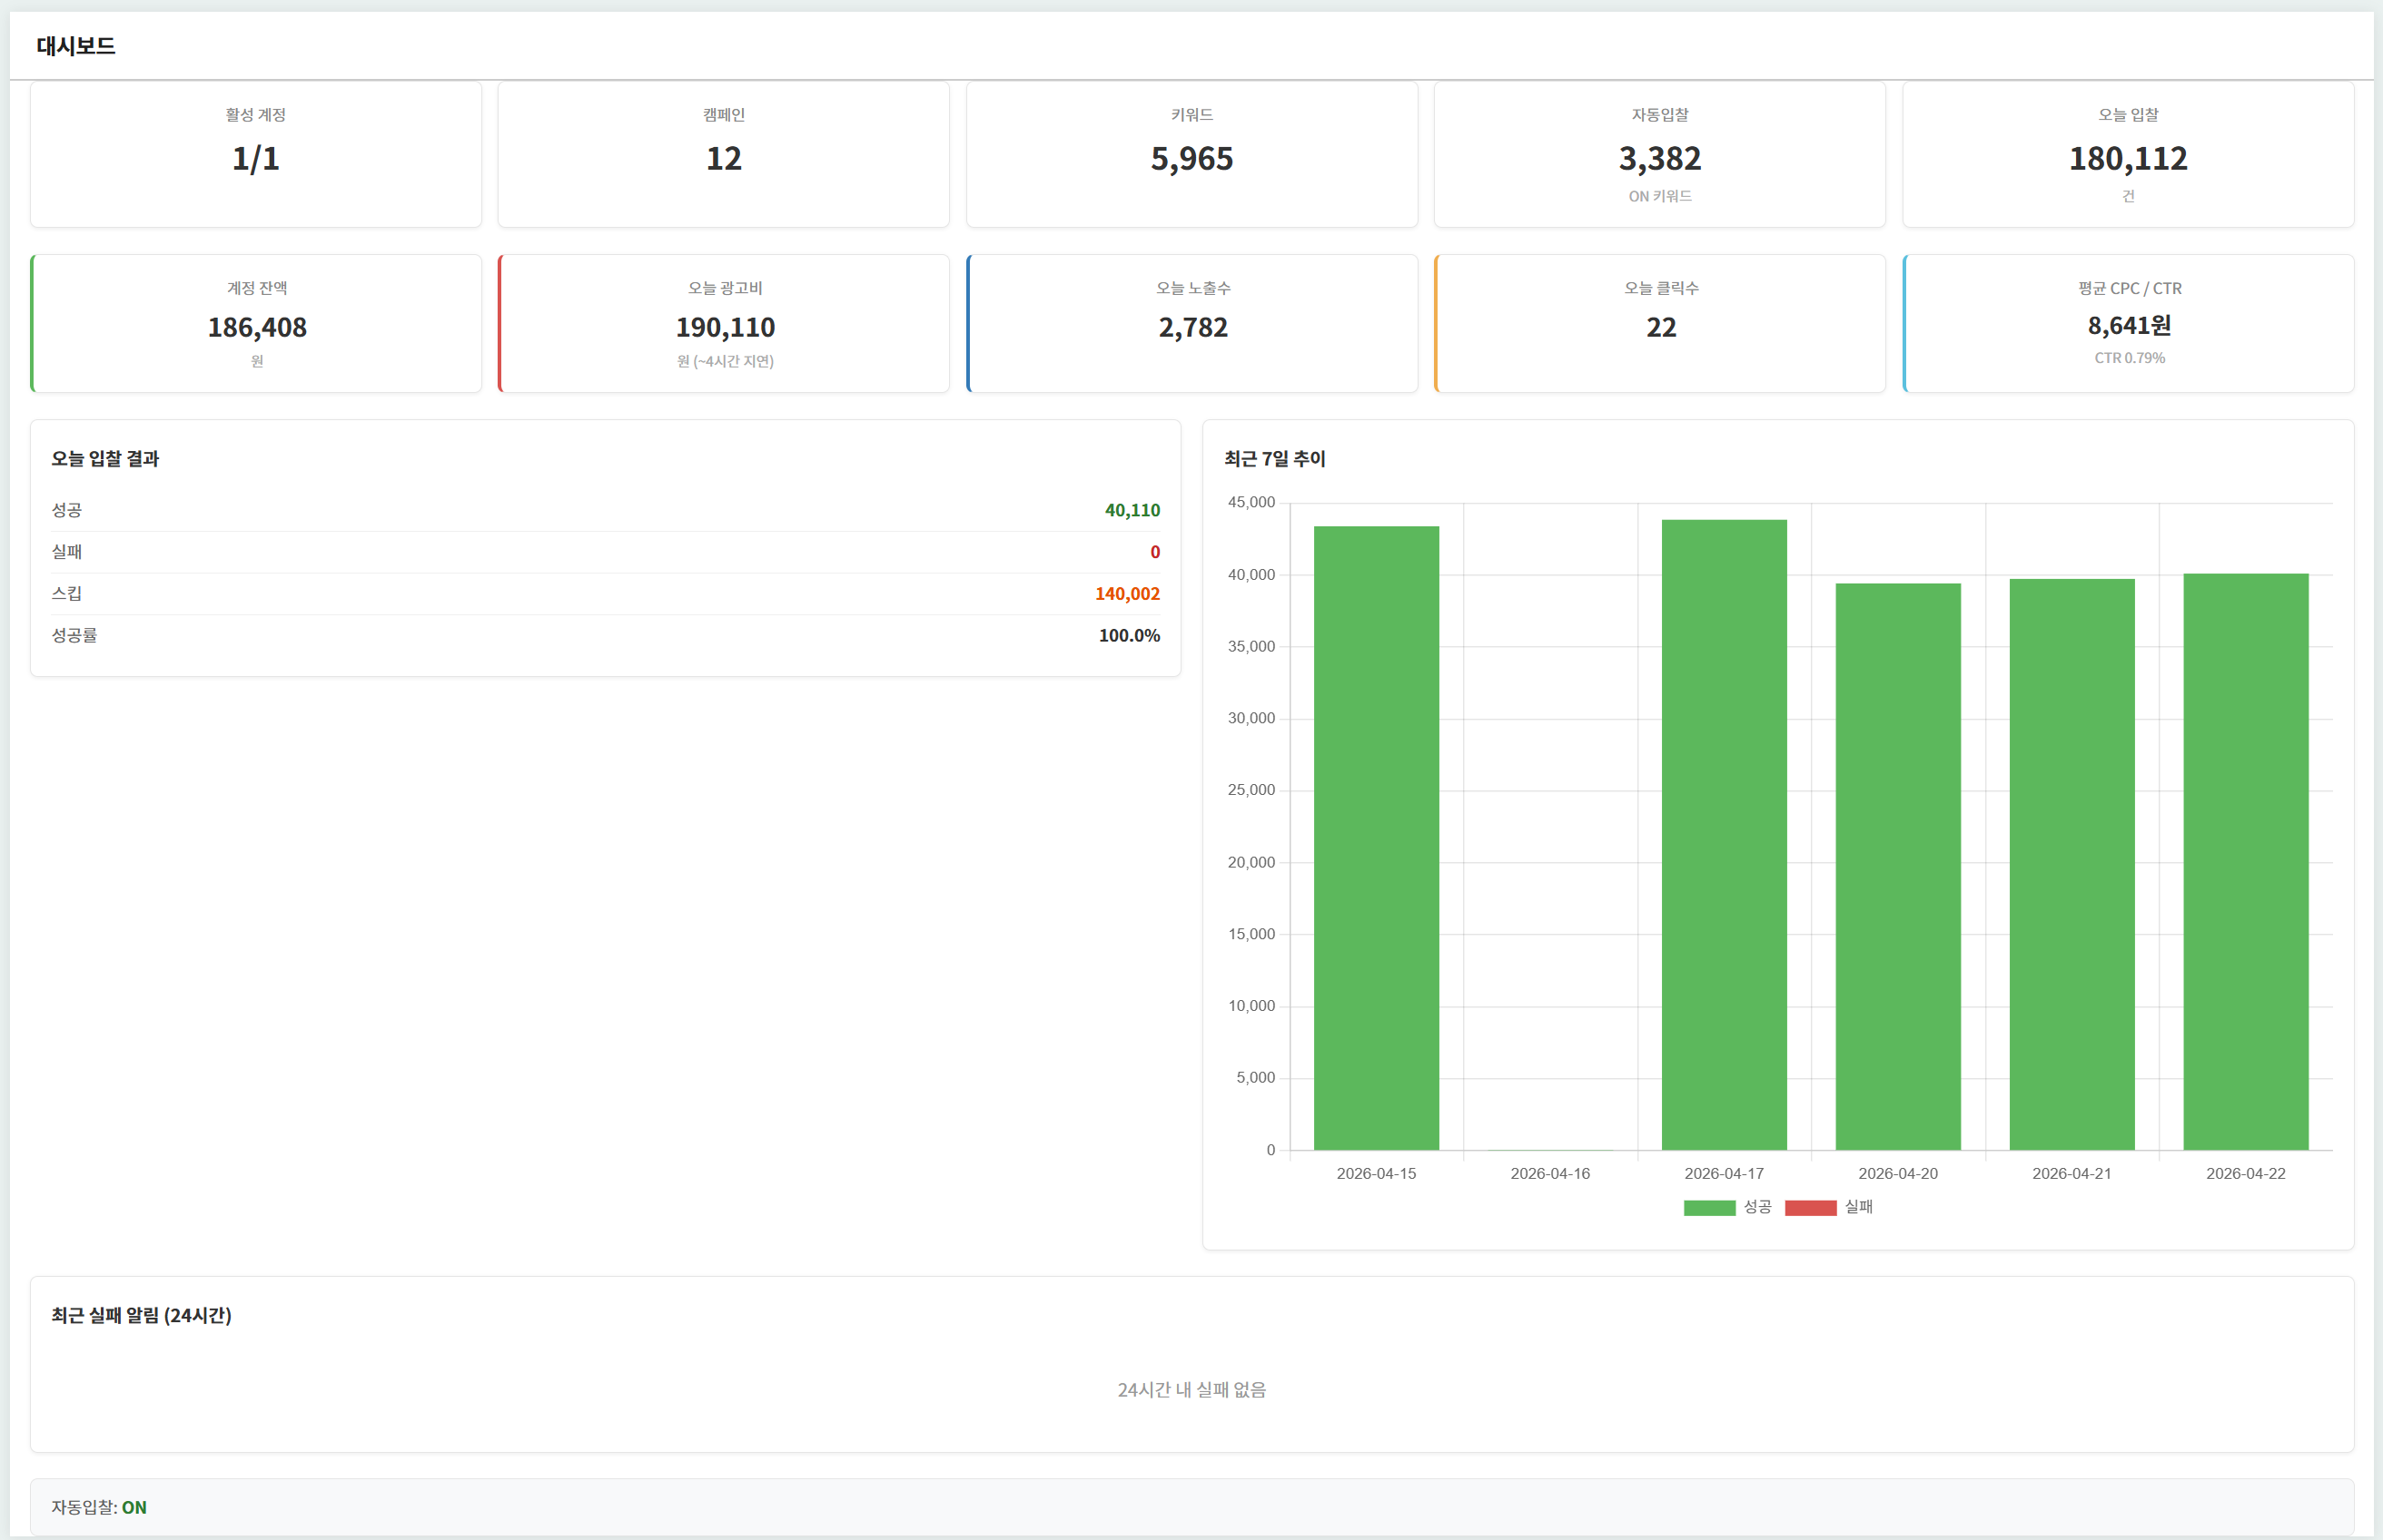Click the 2026-04-20 chart bar
Viewport: 2383px width, 1540px height.
point(1898,867)
